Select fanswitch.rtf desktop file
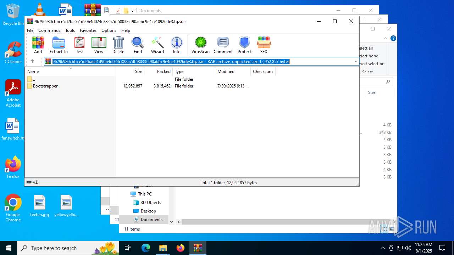Image resolution: width=454 pixels, height=255 pixels. 12,129
